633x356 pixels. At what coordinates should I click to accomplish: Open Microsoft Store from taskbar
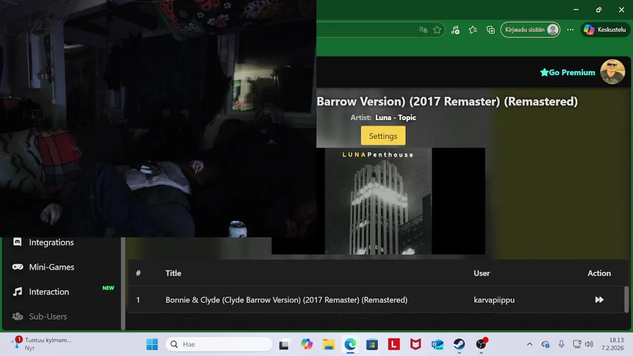tap(372, 344)
